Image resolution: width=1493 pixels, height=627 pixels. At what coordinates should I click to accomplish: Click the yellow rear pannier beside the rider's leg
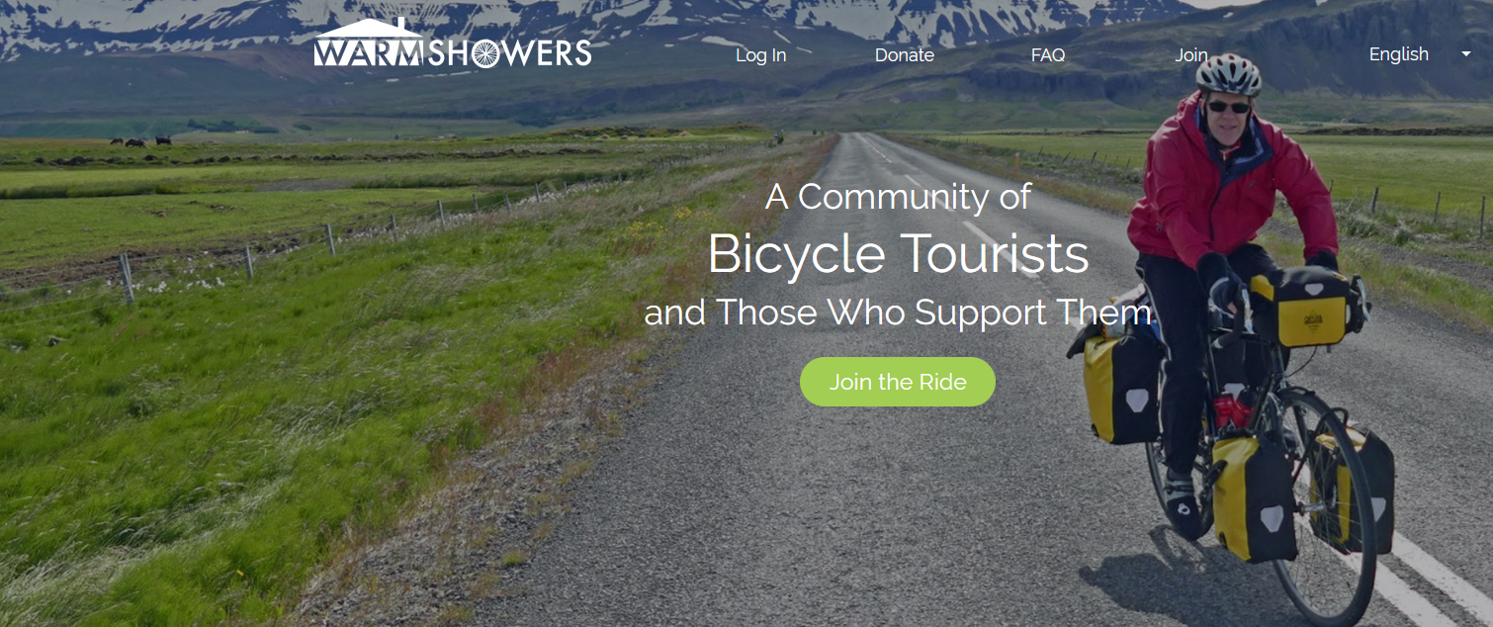[x=1122, y=390]
